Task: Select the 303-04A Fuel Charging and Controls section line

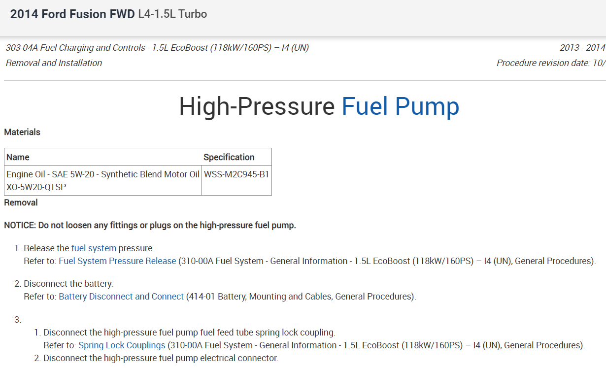Action: pos(157,48)
